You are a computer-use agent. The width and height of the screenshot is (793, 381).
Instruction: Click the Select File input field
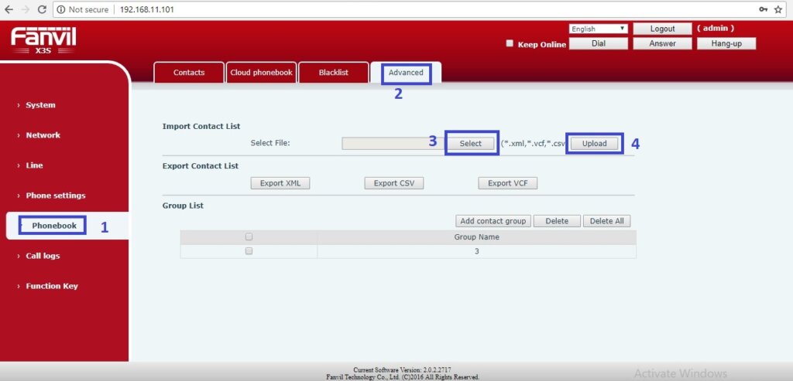tap(393, 143)
